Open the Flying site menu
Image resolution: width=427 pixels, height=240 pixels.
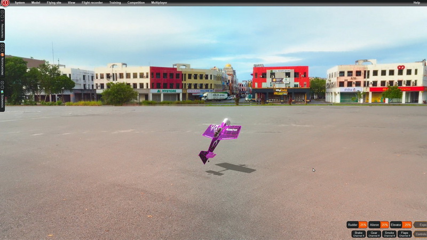[x=54, y=3]
